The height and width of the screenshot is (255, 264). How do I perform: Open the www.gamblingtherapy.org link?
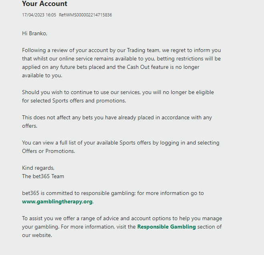coord(57,202)
